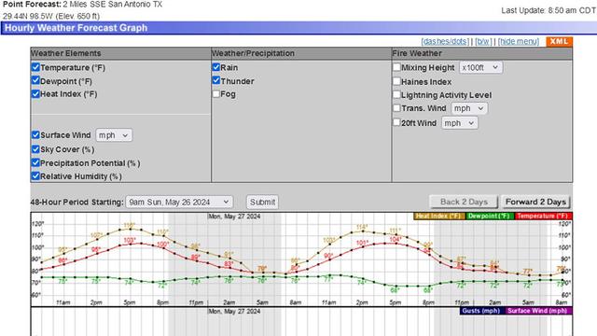Uncheck Precipitation Potential (%)

pos(35,162)
